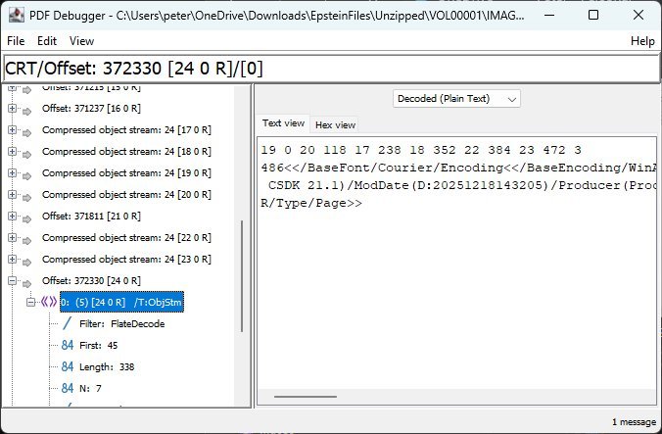662x434 pixels.
Task: Collapse the [24 0 R] /T:ObjStm node
Action: [x=30, y=303]
